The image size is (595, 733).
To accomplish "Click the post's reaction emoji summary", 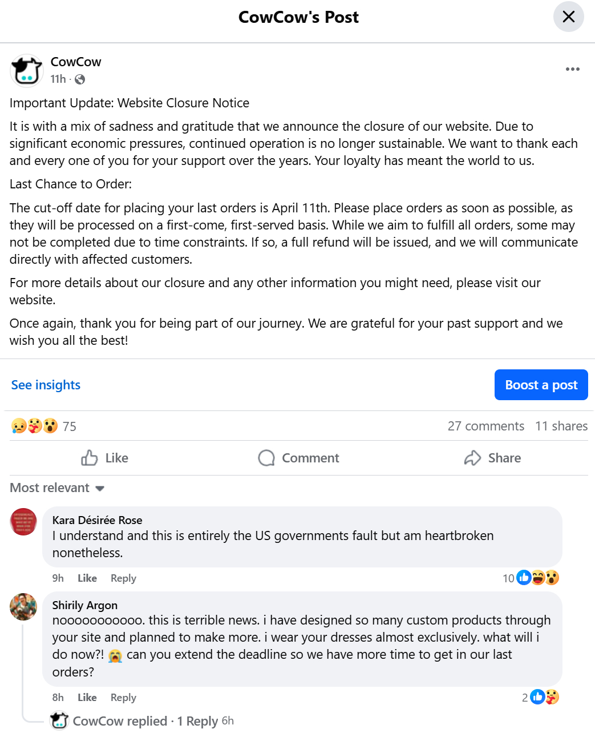I will (x=35, y=426).
